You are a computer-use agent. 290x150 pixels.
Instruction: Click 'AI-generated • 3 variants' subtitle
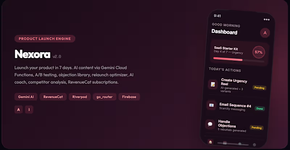coord(232,90)
